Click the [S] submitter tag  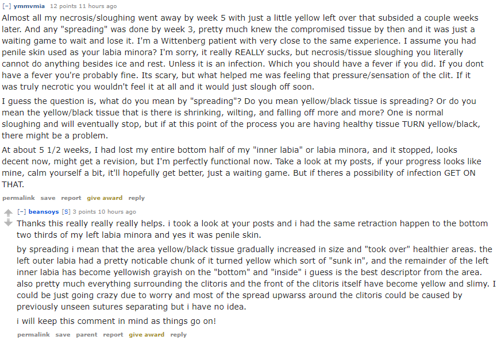(x=65, y=212)
